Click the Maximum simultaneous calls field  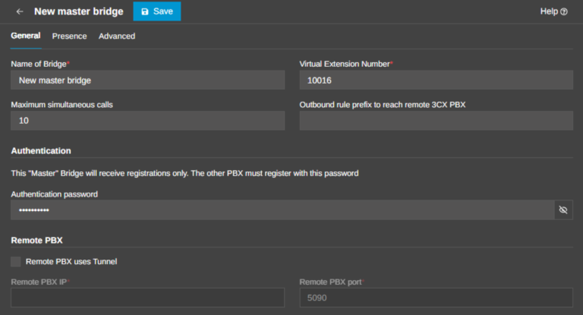tap(147, 121)
